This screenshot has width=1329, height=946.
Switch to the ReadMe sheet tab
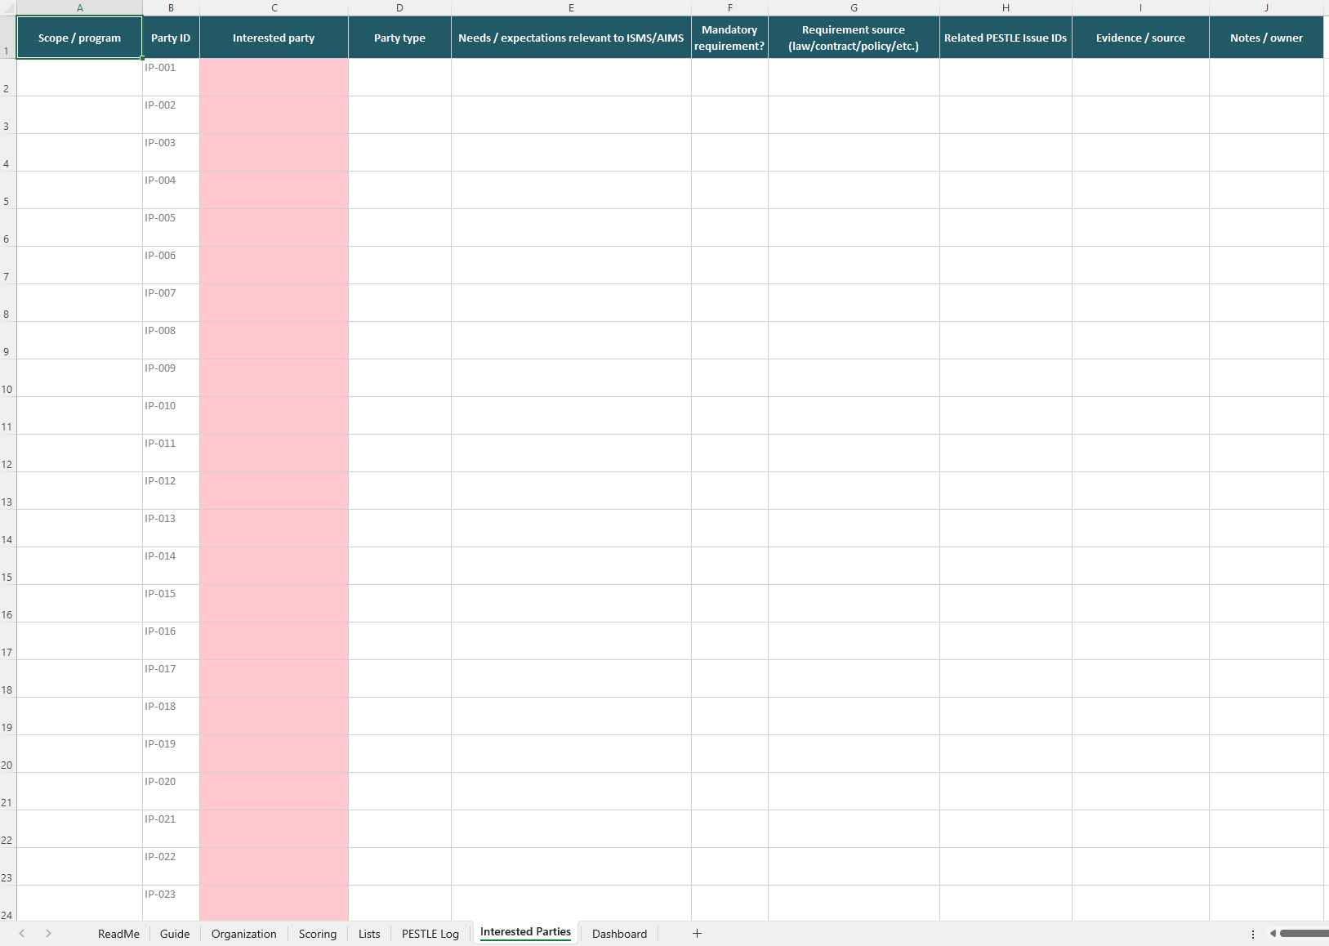pos(118,934)
